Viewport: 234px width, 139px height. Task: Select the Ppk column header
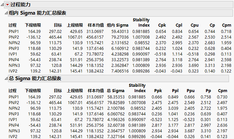pyautogui.click(x=158, y=91)
